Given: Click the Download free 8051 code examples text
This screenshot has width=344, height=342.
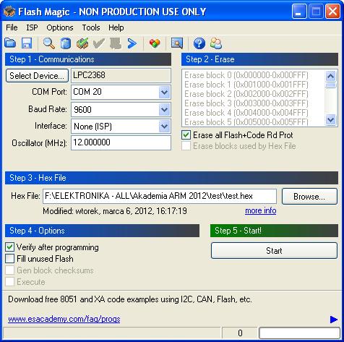Looking at the screenshot, I should (130, 299).
